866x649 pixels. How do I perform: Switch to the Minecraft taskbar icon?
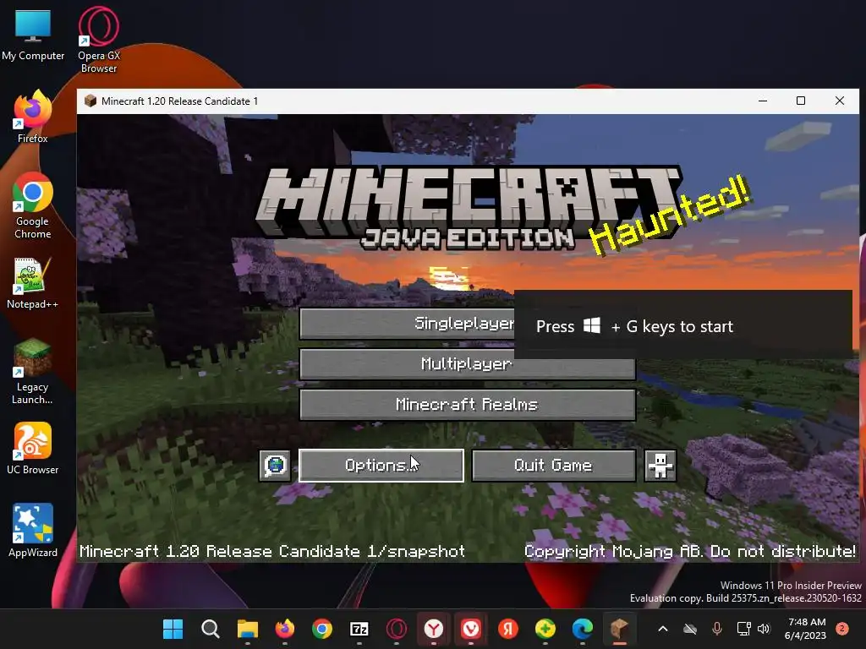click(x=620, y=629)
